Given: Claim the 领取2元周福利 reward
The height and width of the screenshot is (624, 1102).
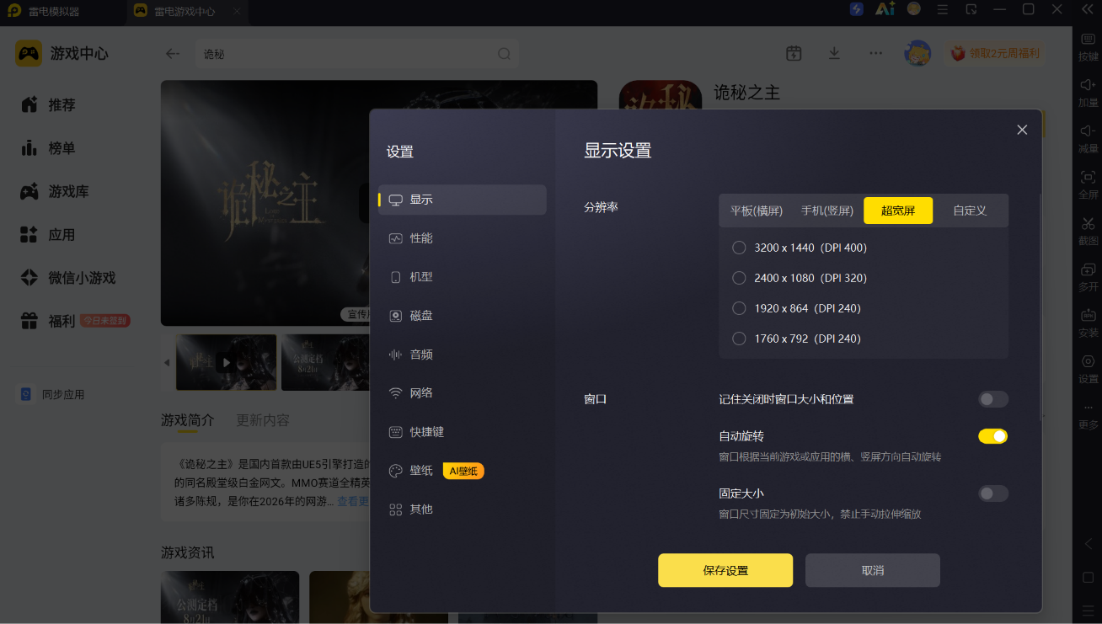Looking at the screenshot, I should 995,53.
